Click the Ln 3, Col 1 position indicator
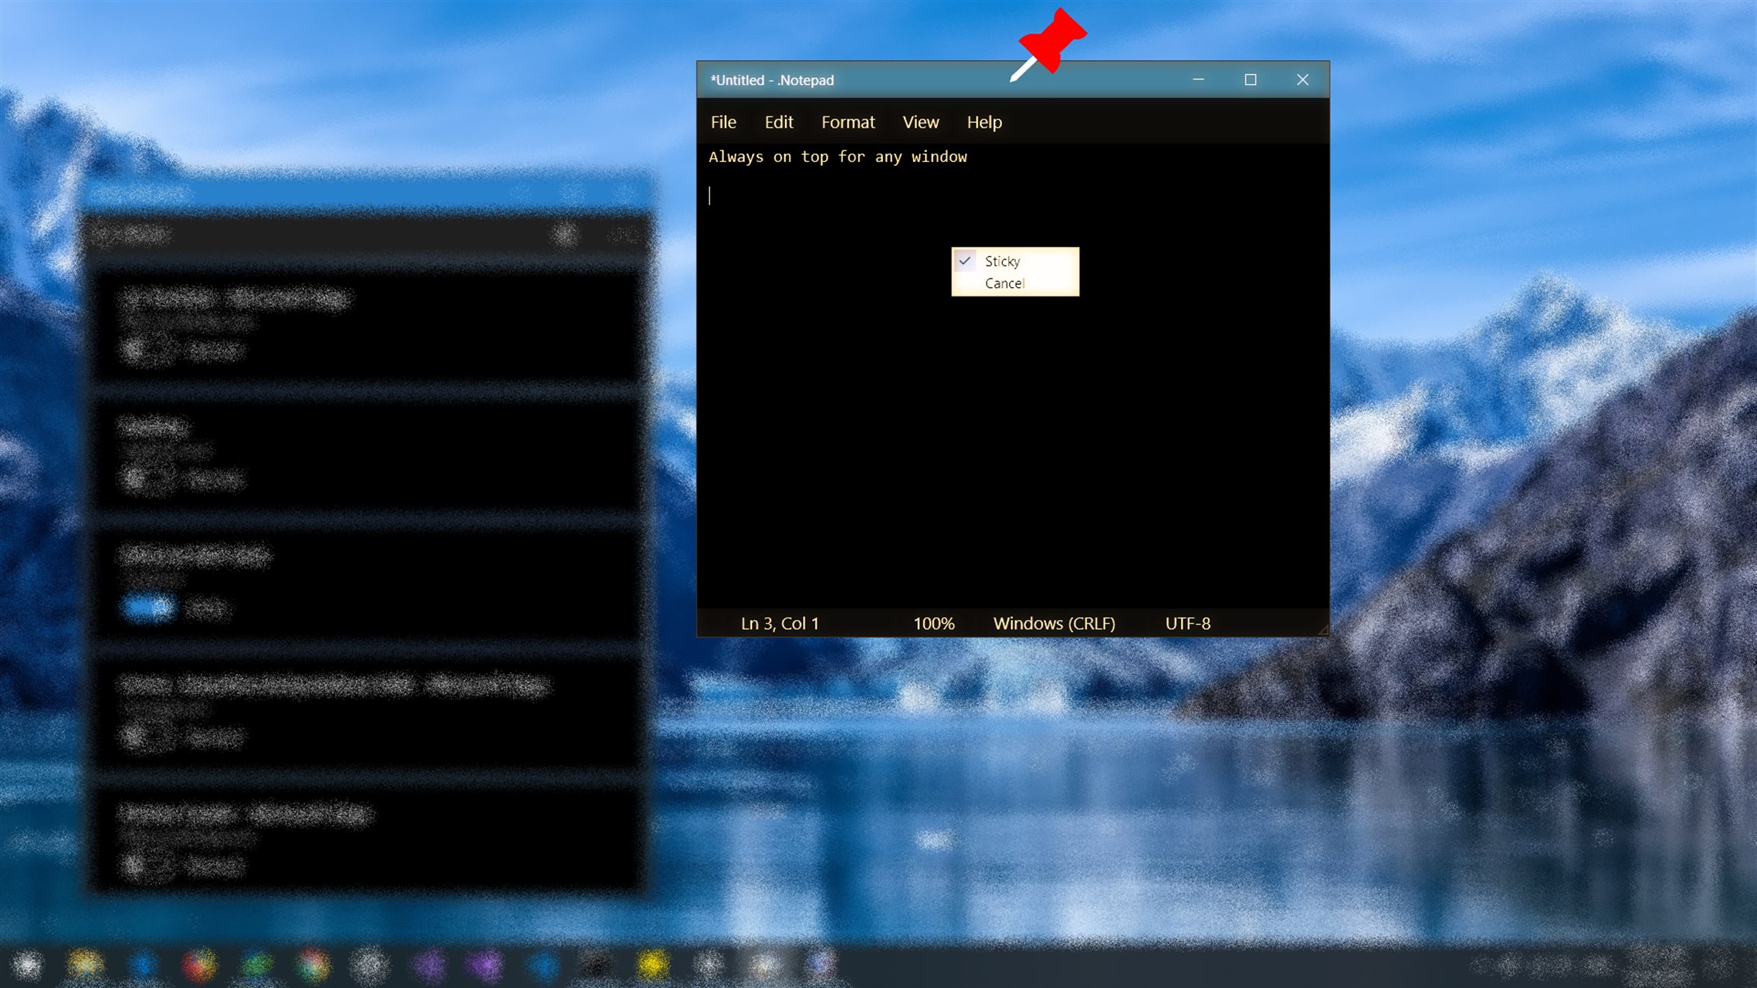Image resolution: width=1757 pixels, height=988 pixels. point(780,623)
